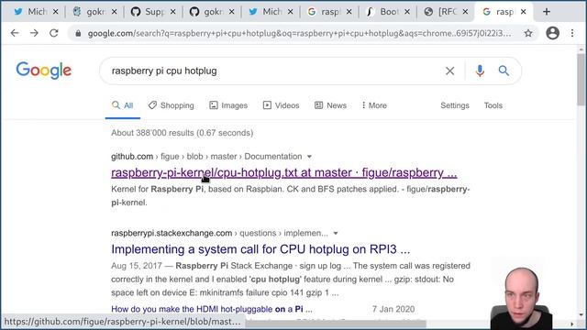The width and height of the screenshot is (587, 330).
Task: Select the Images search filter
Action: (228, 105)
